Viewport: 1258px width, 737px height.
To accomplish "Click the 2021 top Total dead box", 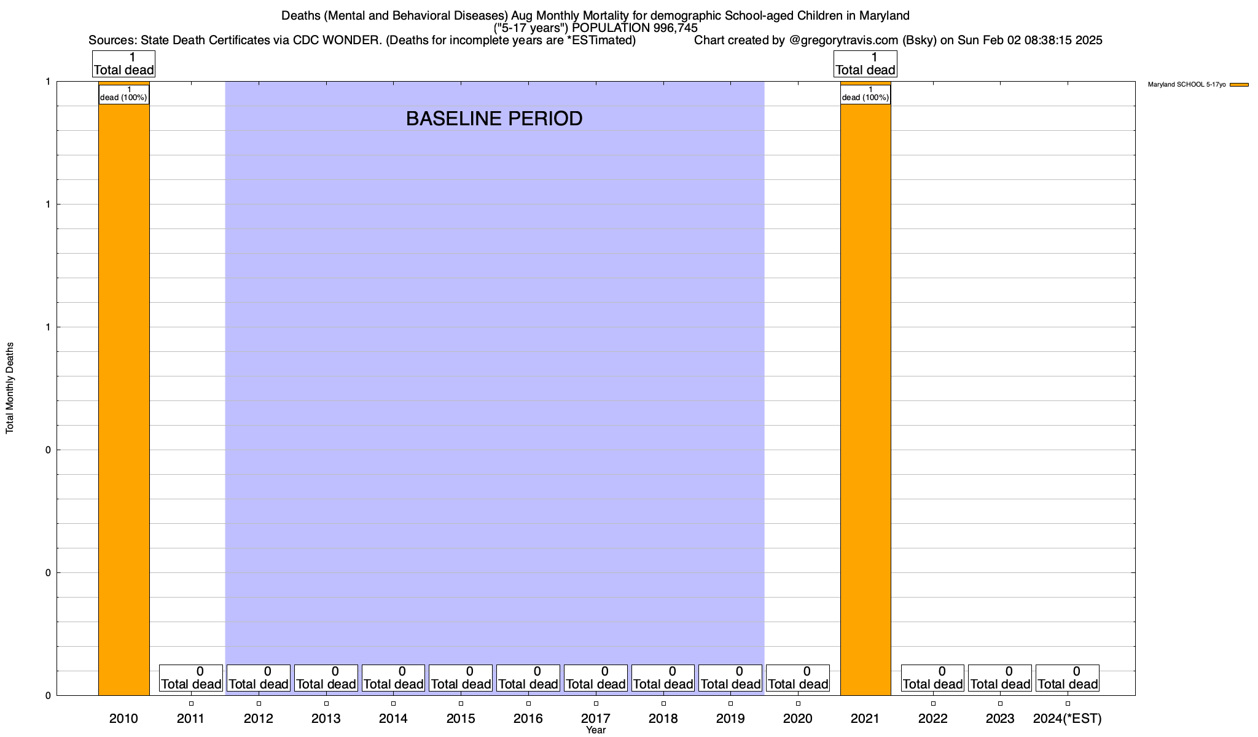I will 865,64.
